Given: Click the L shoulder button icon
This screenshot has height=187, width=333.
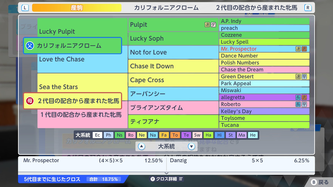Looking at the screenshot, I should (25, 8).
